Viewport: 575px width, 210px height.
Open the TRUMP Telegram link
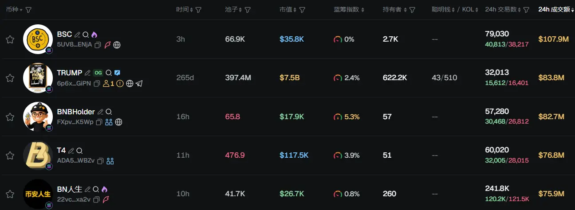[139, 83]
